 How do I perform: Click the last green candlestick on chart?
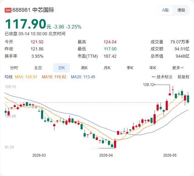pos(188,99)
